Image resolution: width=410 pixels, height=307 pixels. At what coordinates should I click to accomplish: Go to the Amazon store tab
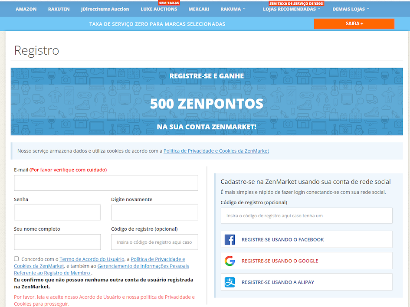pyautogui.click(x=26, y=9)
